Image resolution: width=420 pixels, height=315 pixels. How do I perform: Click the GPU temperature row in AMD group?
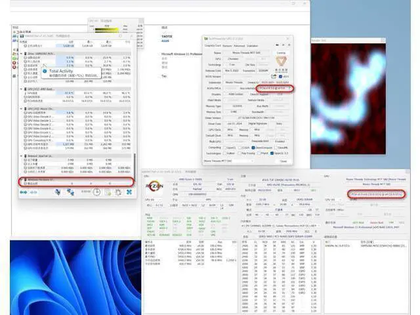[x=75, y=93]
